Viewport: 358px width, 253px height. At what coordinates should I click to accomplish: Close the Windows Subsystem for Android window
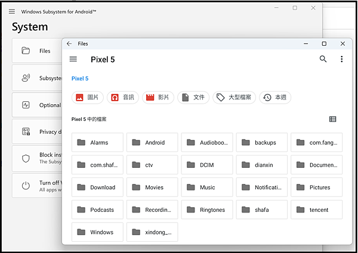coord(313,8)
